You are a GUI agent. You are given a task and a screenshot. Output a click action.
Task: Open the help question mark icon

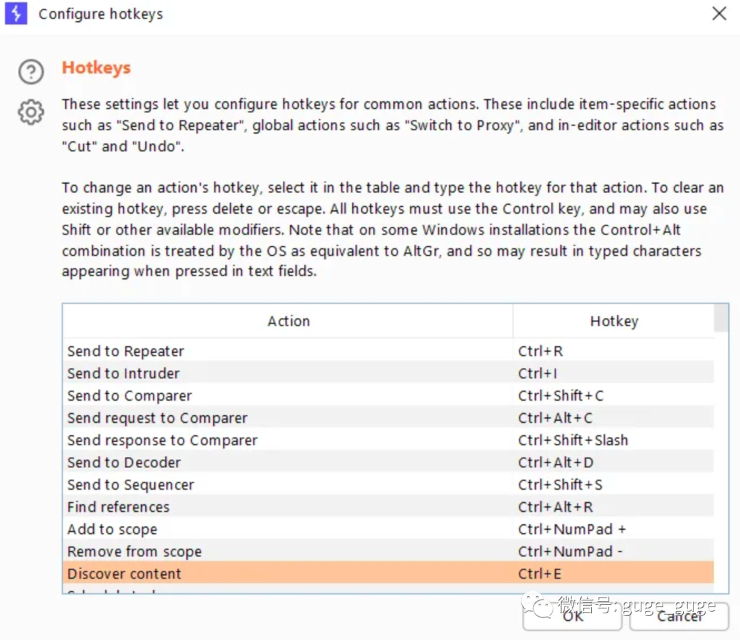(x=31, y=72)
